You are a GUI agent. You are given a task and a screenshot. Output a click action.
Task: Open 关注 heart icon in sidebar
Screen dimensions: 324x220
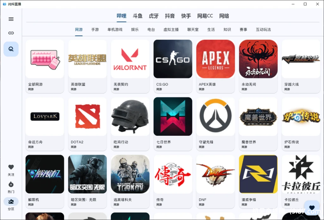11,167
